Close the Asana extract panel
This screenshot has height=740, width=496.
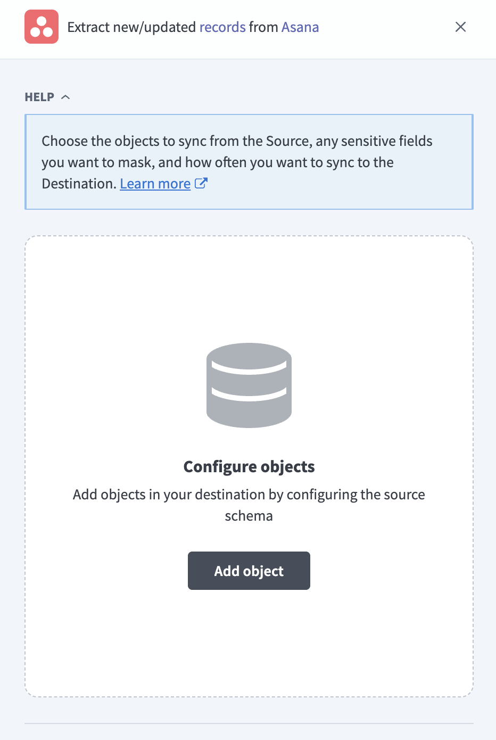[x=461, y=27]
